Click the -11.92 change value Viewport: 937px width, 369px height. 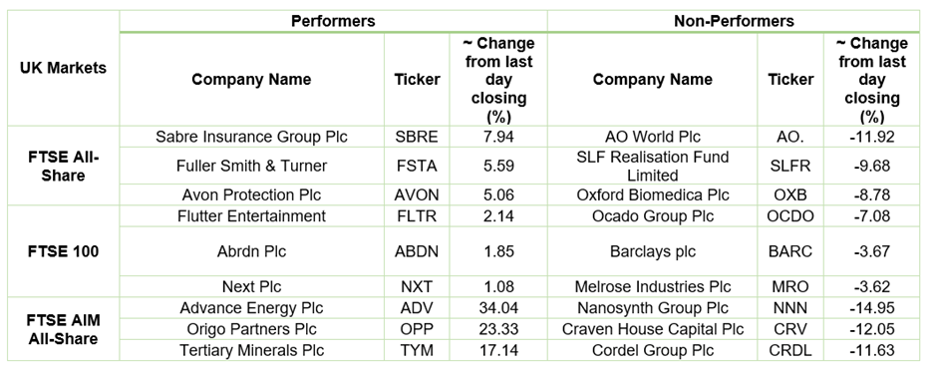click(x=871, y=137)
